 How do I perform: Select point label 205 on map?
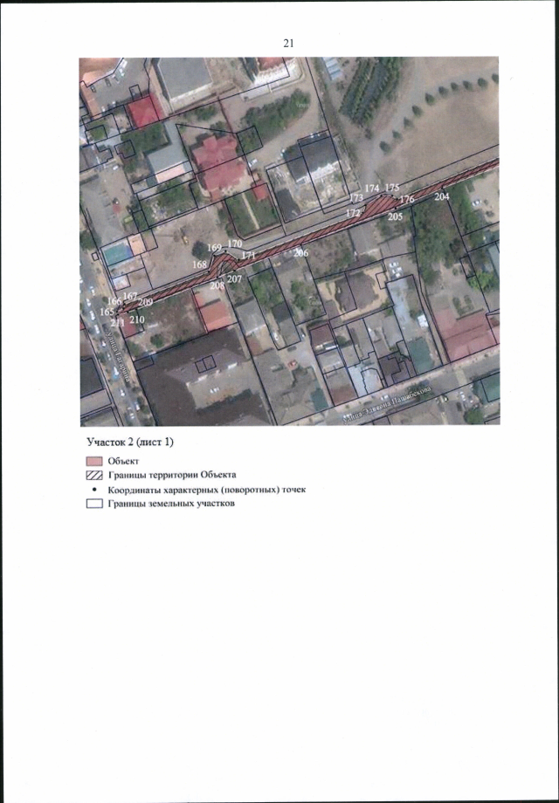[x=395, y=216]
